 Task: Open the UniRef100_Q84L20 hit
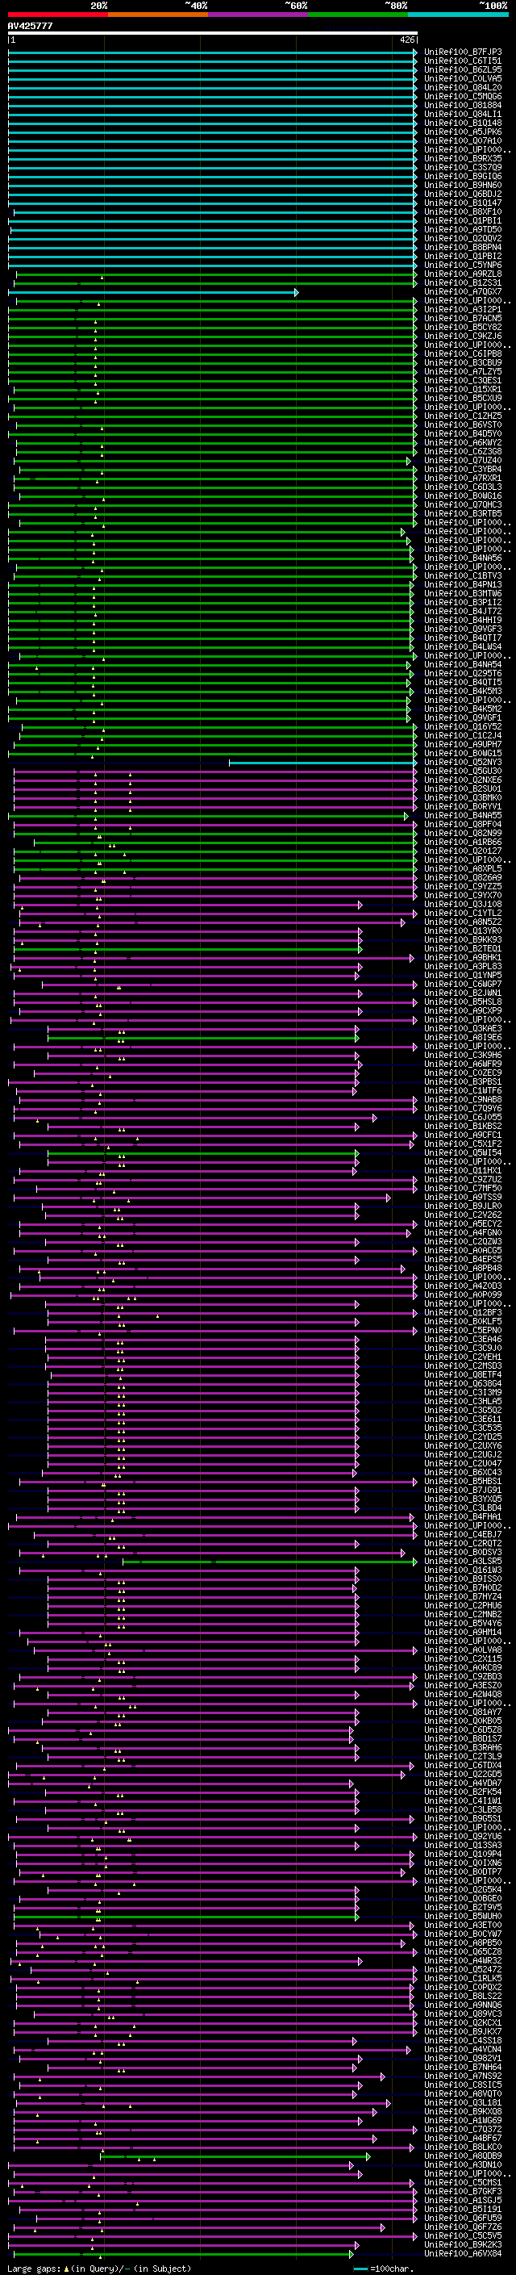pos(463,87)
